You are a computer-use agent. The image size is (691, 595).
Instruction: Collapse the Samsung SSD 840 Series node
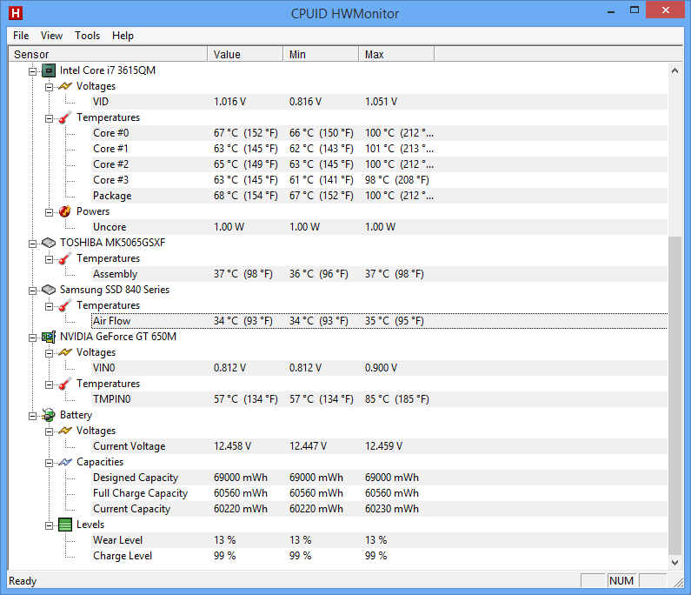(33, 291)
